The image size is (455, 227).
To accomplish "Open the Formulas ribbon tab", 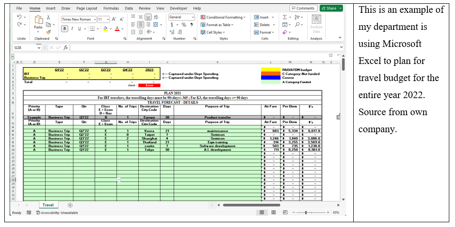I will coord(111,8).
